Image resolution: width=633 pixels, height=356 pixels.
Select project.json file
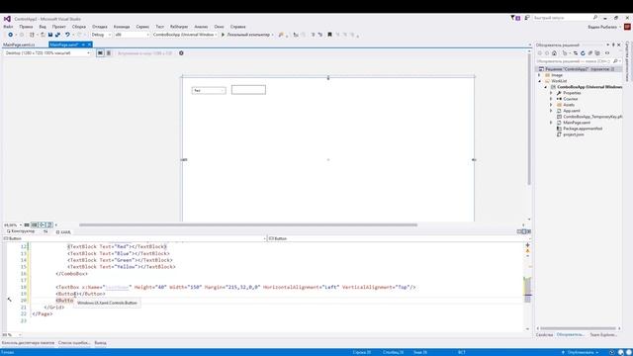(x=573, y=134)
